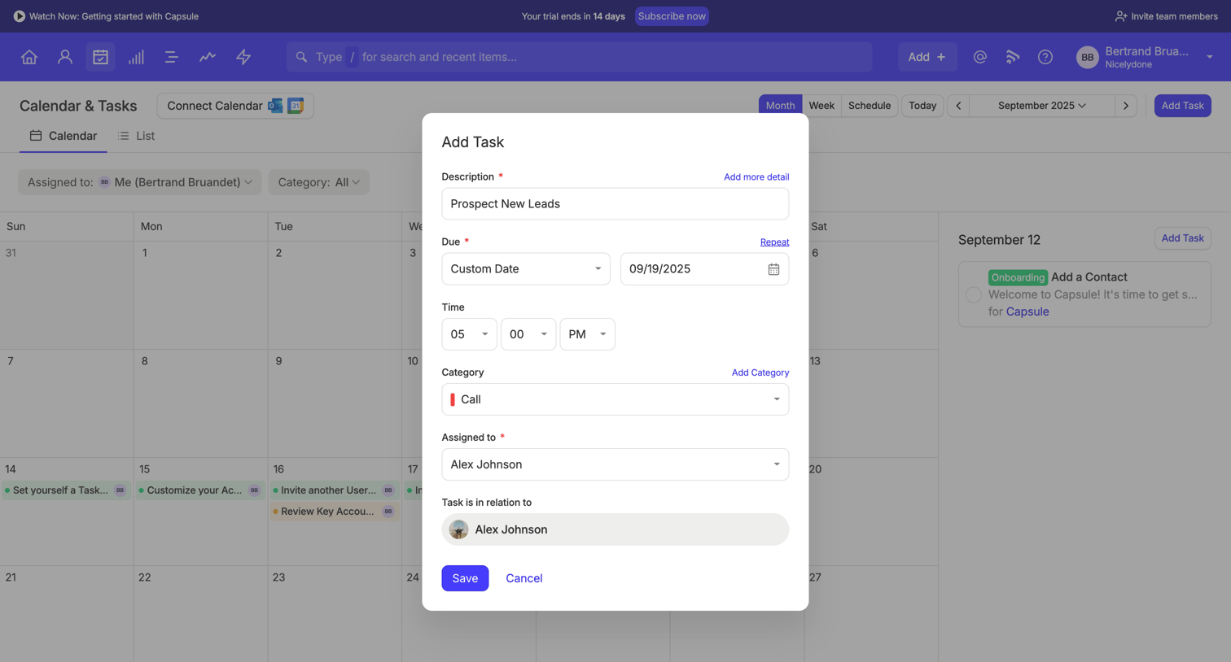Click Add Task in September 12 panel

pos(1182,238)
